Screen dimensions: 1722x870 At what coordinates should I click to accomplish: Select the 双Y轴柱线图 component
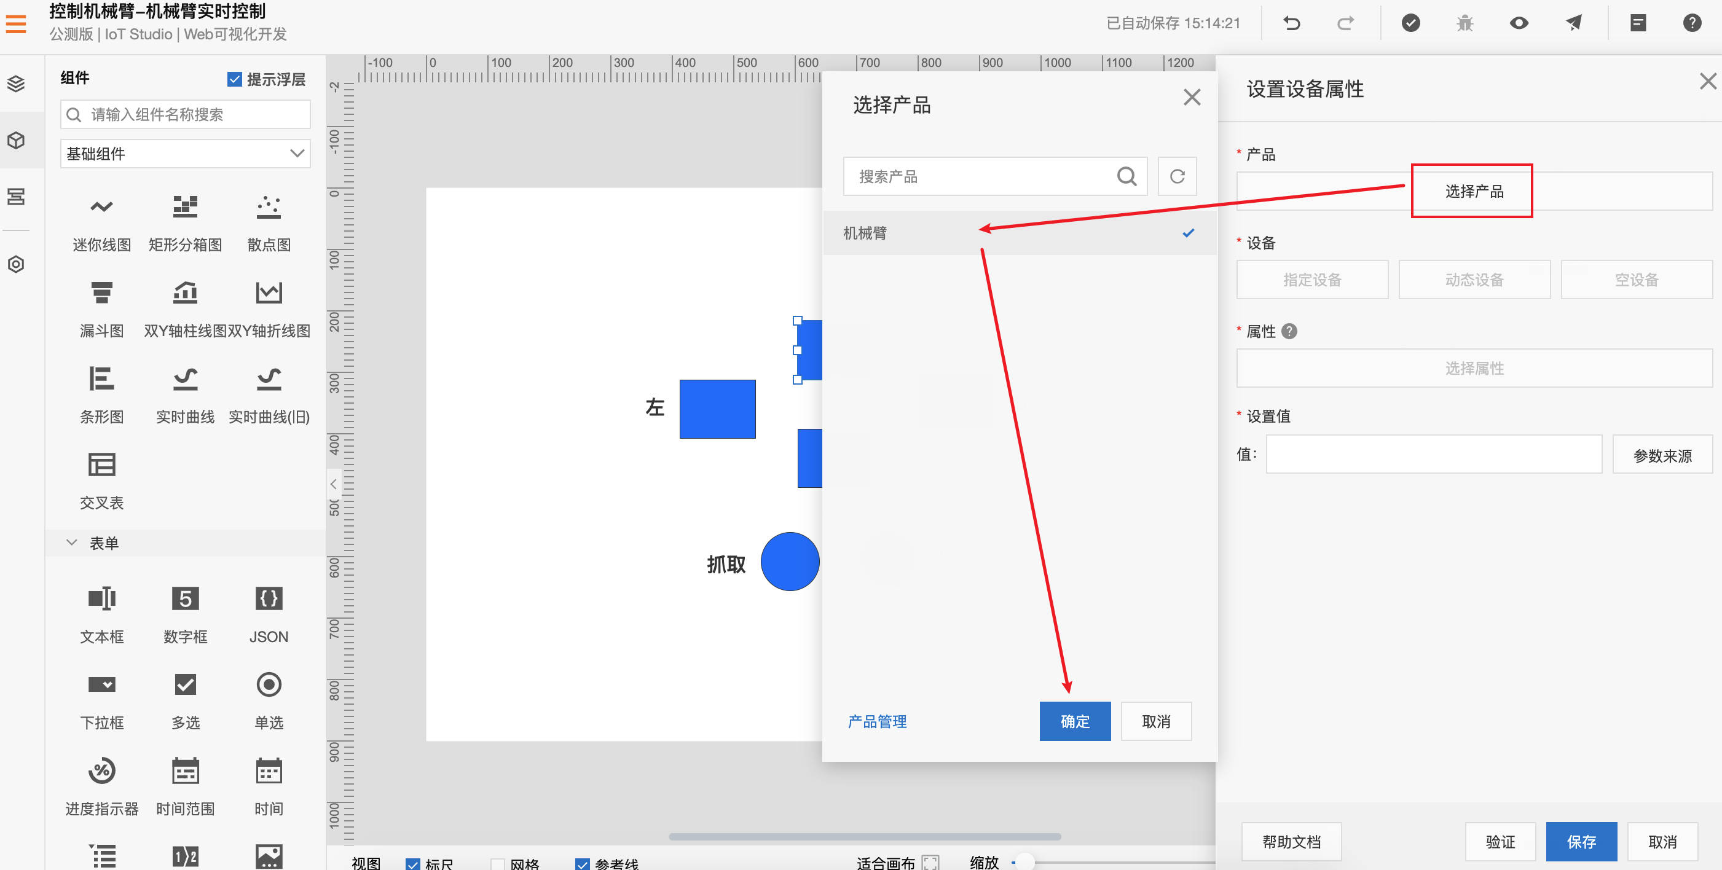point(185,310)
